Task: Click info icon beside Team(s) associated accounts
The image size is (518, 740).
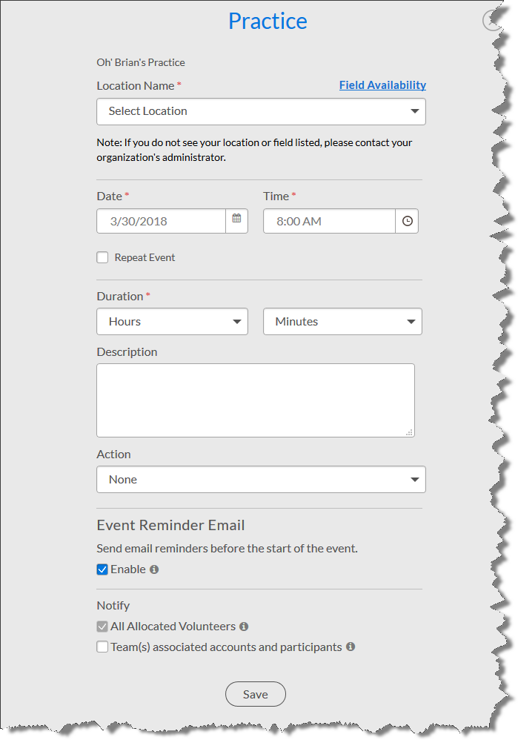Action: coord(351,647)
